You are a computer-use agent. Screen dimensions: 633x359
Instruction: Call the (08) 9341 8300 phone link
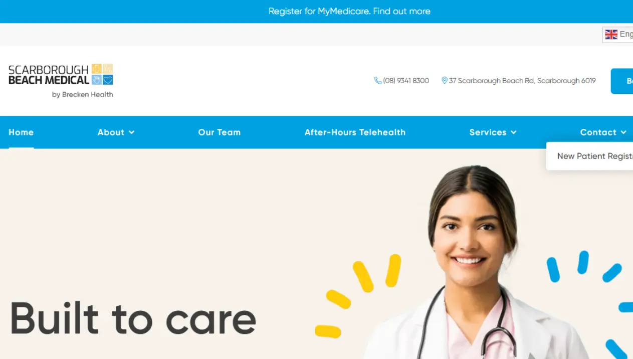406,81
